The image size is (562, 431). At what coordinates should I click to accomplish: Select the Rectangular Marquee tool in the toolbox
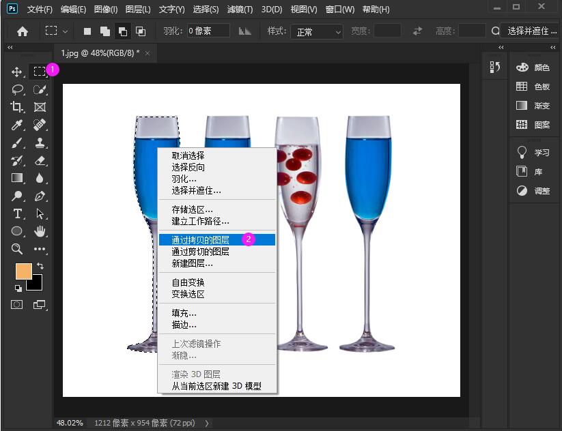pyautogui.click(x=40, y=71)
